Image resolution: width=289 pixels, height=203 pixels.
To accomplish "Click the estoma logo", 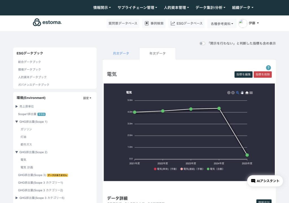I will 47,22.
